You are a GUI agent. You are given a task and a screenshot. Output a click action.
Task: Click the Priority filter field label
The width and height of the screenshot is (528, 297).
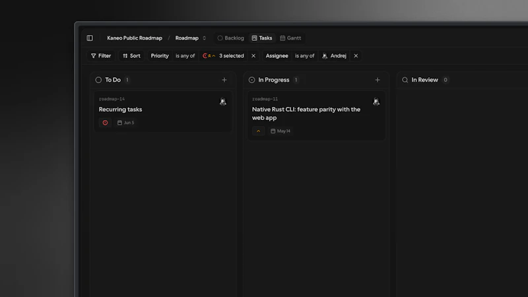tap(160, 56)
